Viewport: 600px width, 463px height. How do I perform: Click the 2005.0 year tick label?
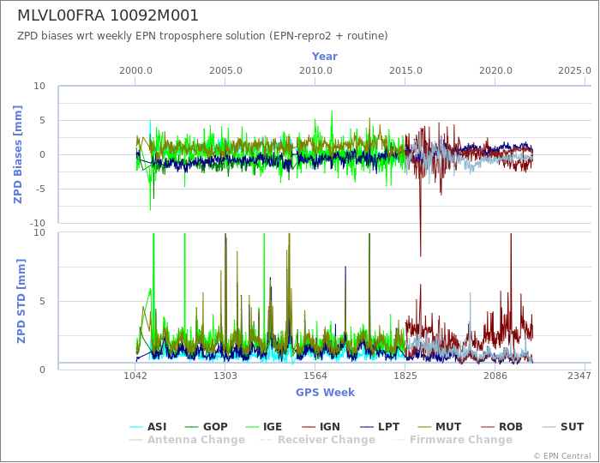tap(225, 71)
